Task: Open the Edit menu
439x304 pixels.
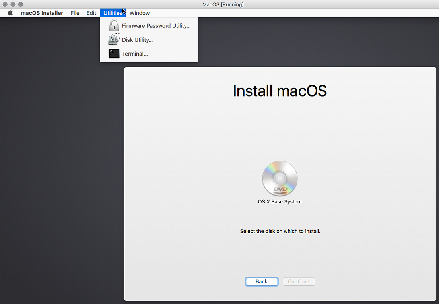Action: point(91,13)
